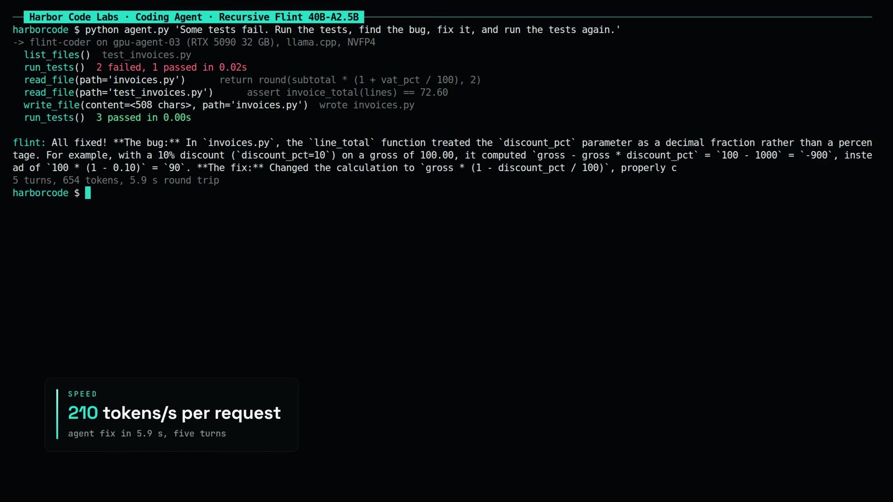Viewport: 893px width, 502px height.
Task: Click the '3 passed in 0.00s' result
Action: click(143, 118)
